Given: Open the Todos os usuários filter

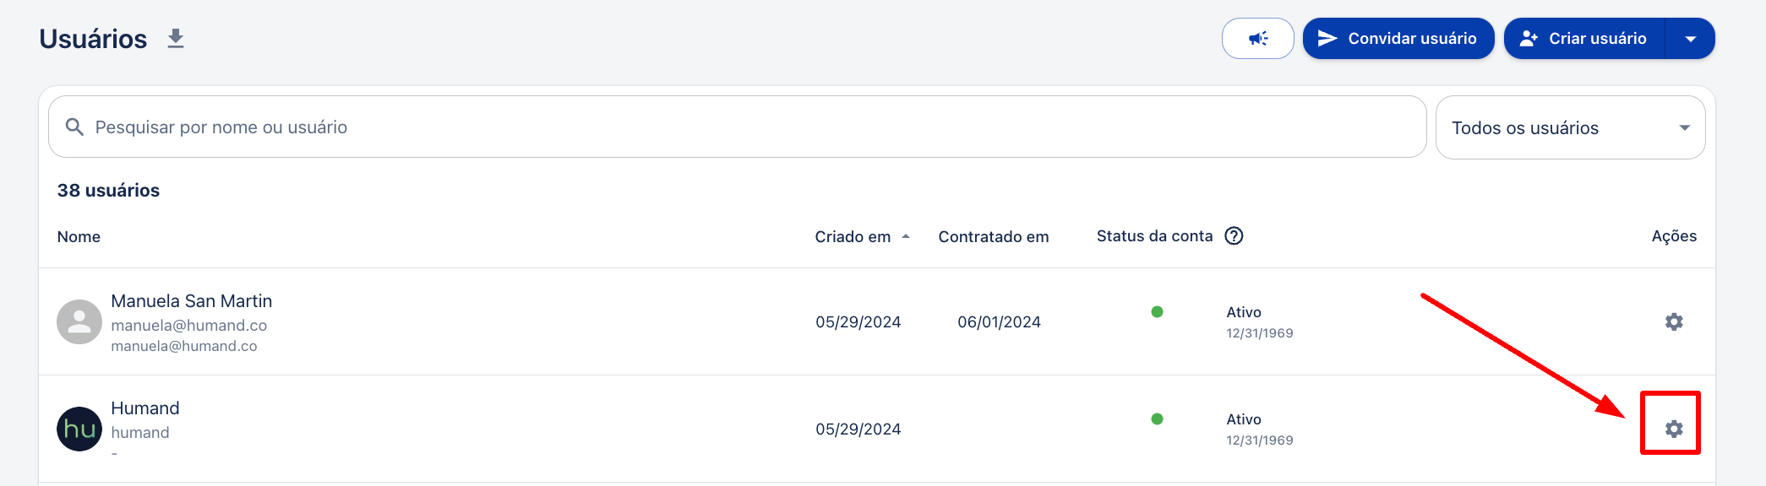Looking at the screenshot, I should point(1570,127).
